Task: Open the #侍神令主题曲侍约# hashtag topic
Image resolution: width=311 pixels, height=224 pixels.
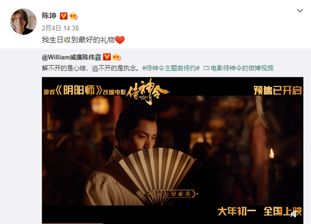Action: 171,68
